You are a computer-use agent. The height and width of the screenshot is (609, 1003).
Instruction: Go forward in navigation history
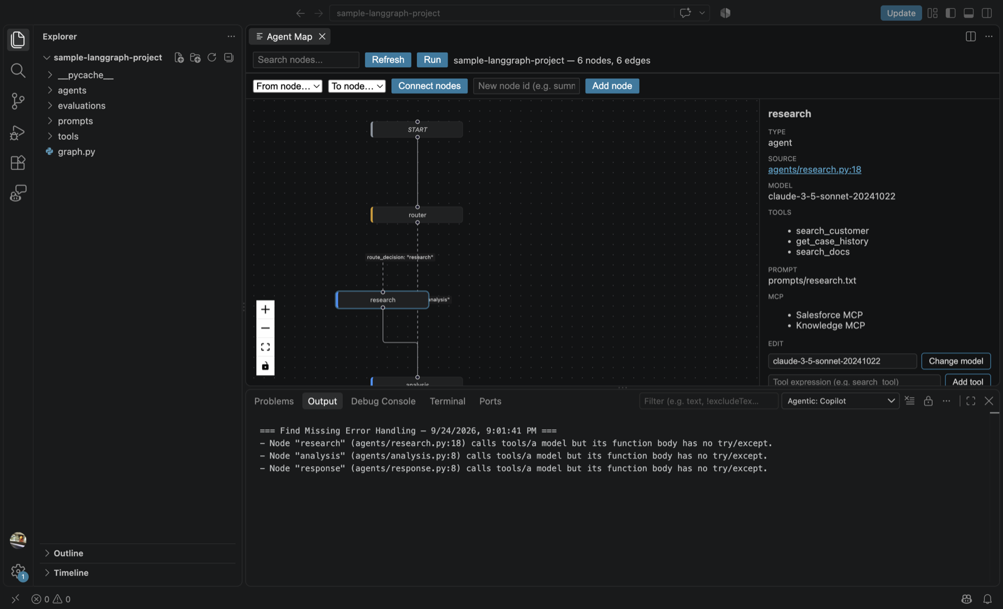(x=318, y=13)
